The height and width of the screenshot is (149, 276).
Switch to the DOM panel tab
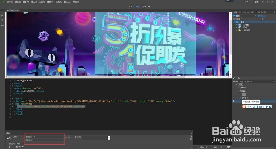pos(235,81)
